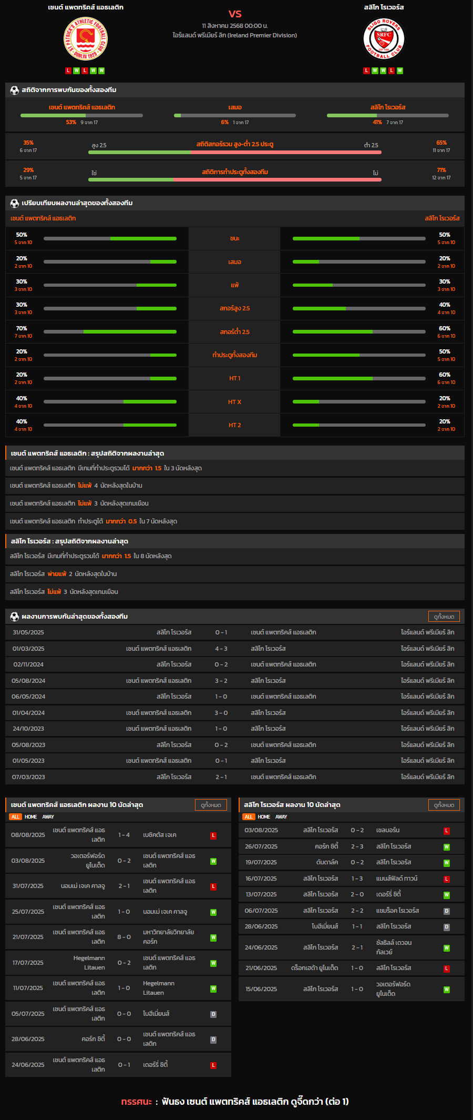Click the สถิติสกอร์รวม สูง-ต่ำ 2.5 ประตู bar
This screenshot has width=473, height=1120.
(235, 152)
